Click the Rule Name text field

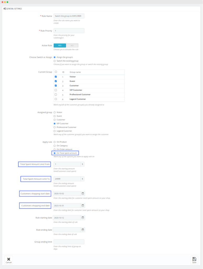click(69, 16)
